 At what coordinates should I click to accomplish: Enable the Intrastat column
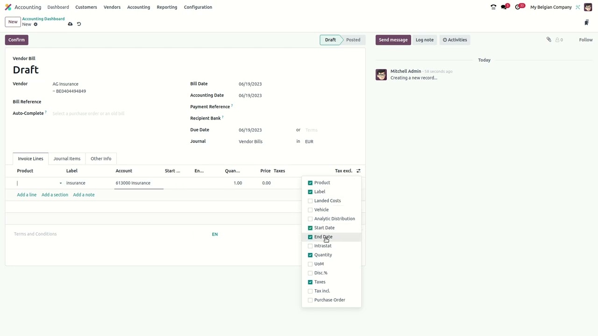[x=310, y=246]
